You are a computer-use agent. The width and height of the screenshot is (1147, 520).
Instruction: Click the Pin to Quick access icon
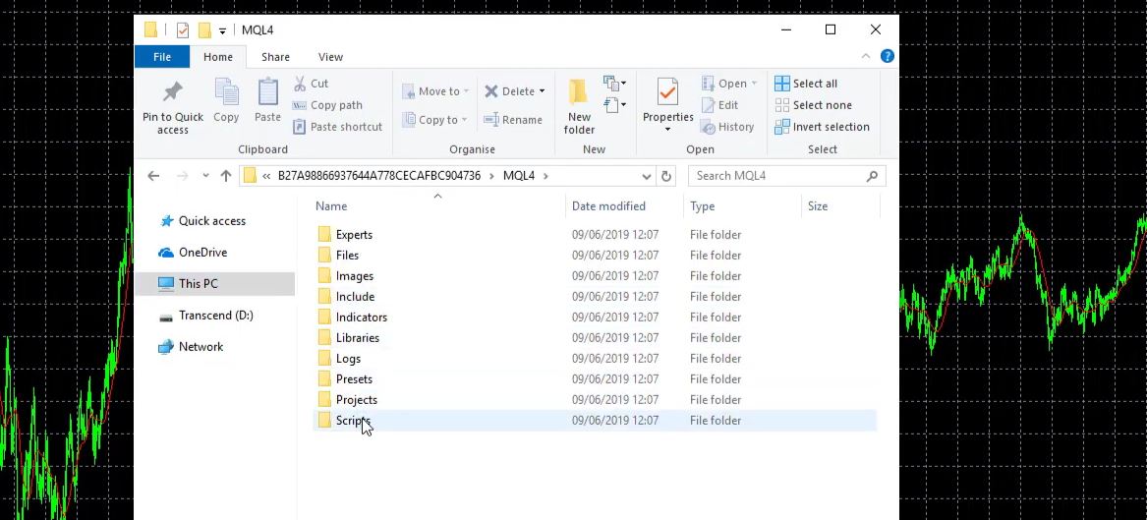[x=172, y=93]
